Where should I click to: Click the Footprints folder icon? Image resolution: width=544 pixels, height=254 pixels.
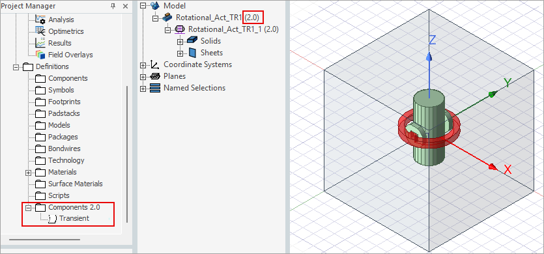tap(40, 102)
